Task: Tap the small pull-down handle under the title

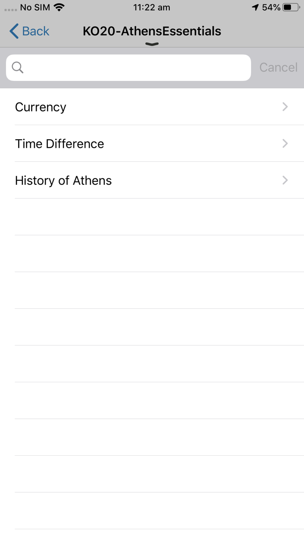Action: point(152,44)
